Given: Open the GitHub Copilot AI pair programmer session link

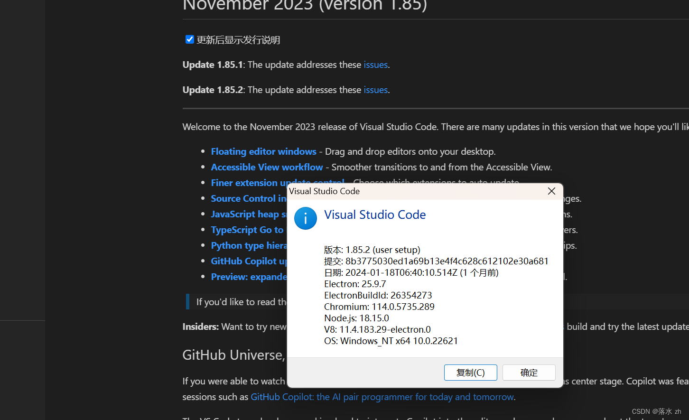Looking at the screenshot, I should [382, 397].
